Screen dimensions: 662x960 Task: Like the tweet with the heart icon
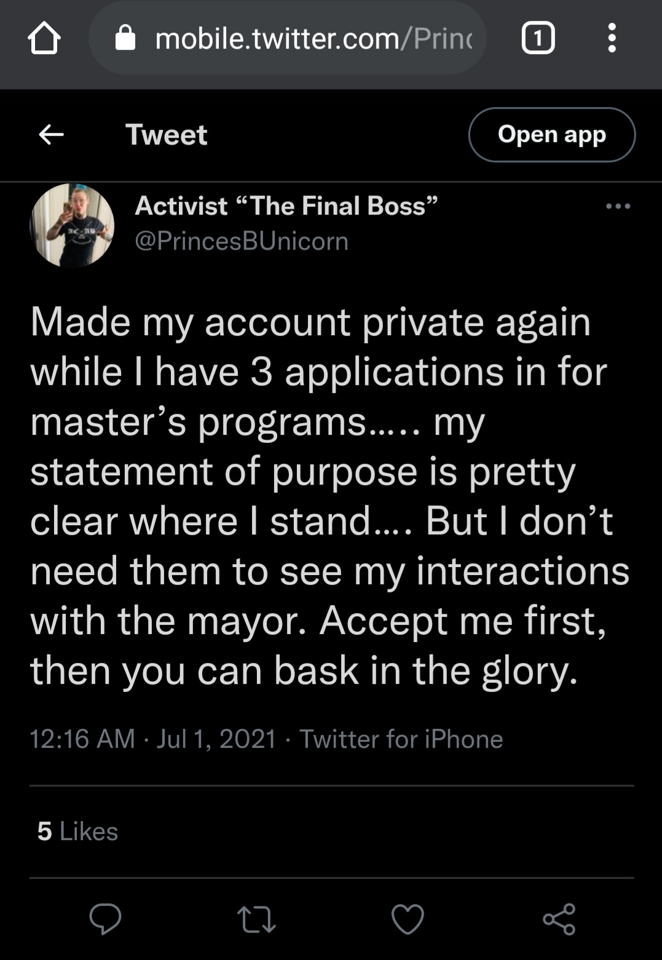tap(408, 919)
